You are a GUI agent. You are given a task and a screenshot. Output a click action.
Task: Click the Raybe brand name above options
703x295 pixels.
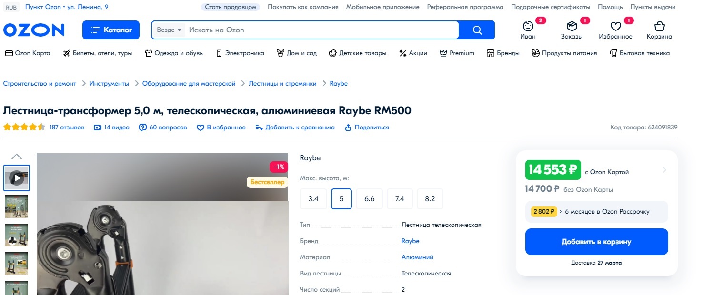[x=311, y=158]
